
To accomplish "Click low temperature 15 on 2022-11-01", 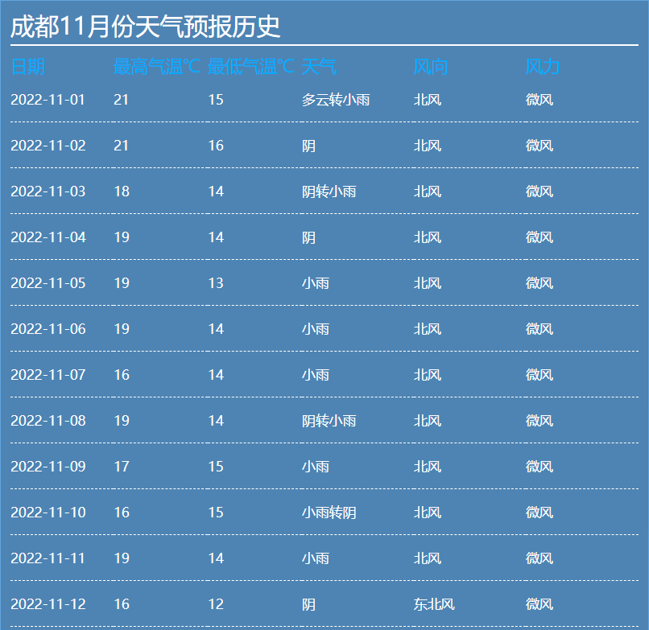I will (216, 100).
